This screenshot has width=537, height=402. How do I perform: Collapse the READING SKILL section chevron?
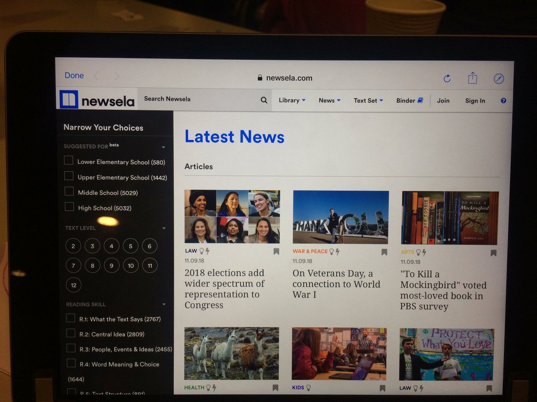tap(164, 304)
